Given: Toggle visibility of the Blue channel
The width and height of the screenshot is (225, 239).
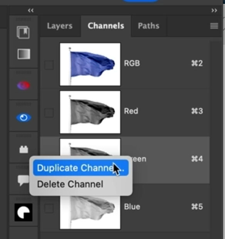Looking at the screenshot, I should pyautogui.click(x=49, y=208).
